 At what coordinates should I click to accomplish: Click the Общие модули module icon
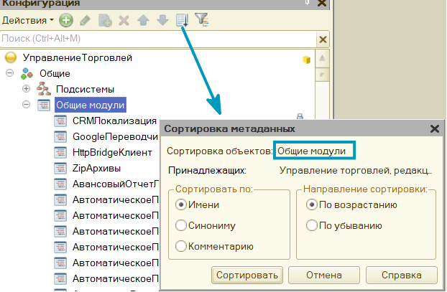pyautogui.click(x=44, y=105)
